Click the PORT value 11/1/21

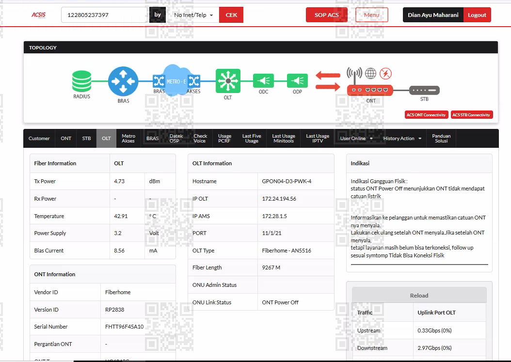(271, 233)
